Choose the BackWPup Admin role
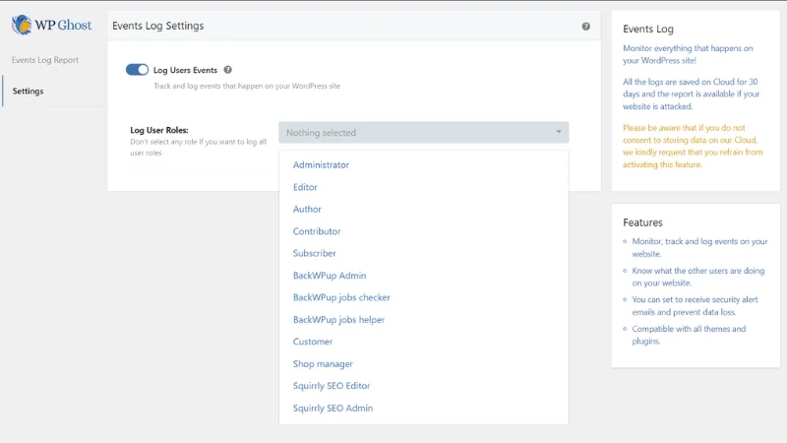This screenshot has height=443, width=787. tap(330, 276)
